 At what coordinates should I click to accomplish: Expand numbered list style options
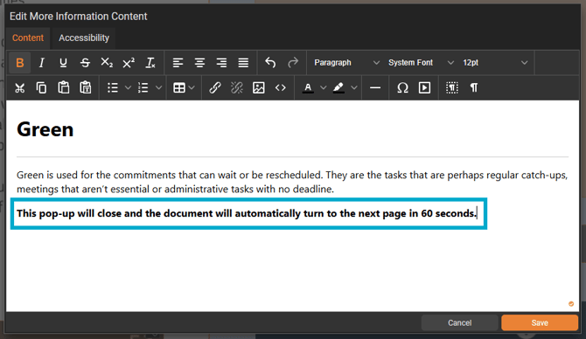(158, 88)
